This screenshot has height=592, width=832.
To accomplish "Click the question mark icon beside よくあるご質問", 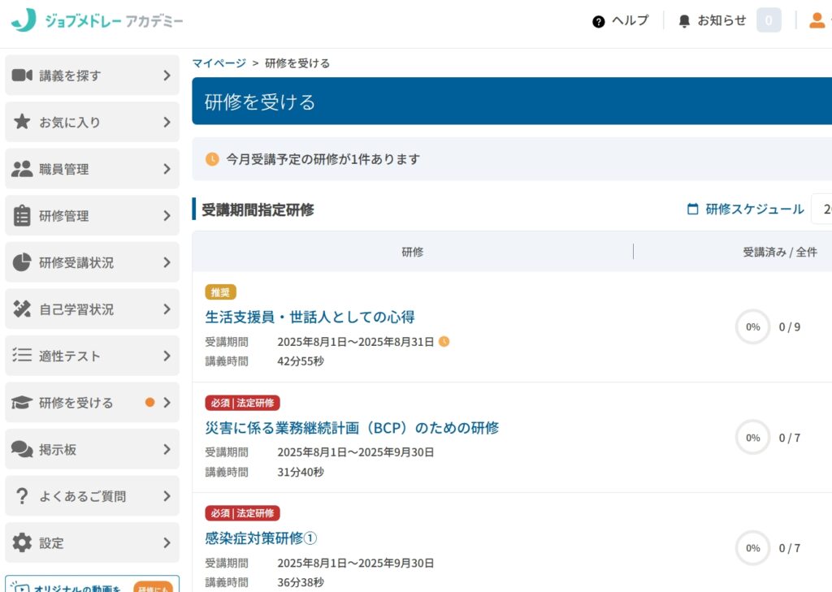I will [x=22, y=496].
